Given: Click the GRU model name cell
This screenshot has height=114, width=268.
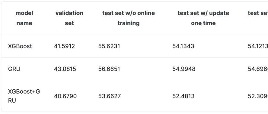Looking at the screenshot, I should [14, 69].
